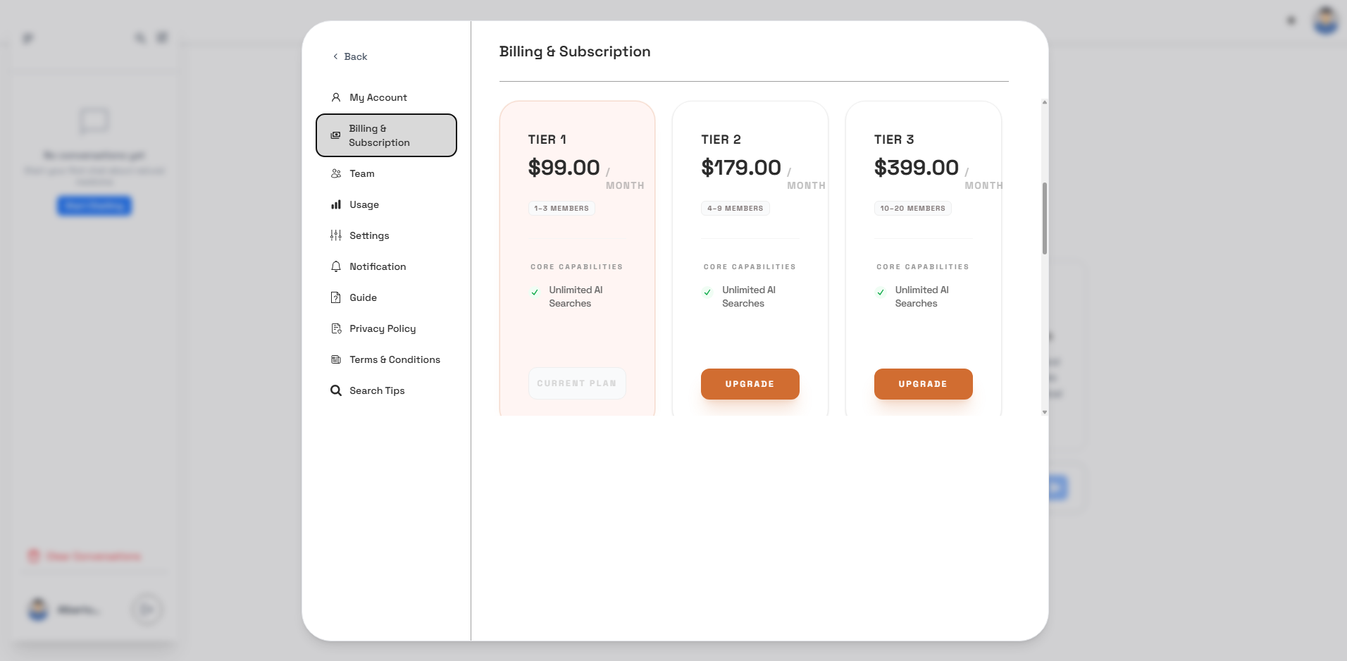Screen dimensions: 1347x661
Task: Open Guide via its document icon
Action: pos(336,297)
